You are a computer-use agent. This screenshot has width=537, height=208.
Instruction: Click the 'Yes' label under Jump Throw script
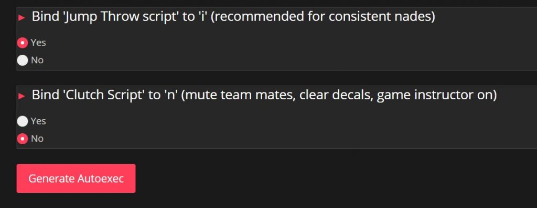coord(38,43)
